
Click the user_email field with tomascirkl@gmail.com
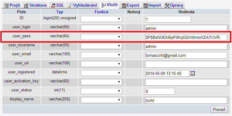pos(186,55)
